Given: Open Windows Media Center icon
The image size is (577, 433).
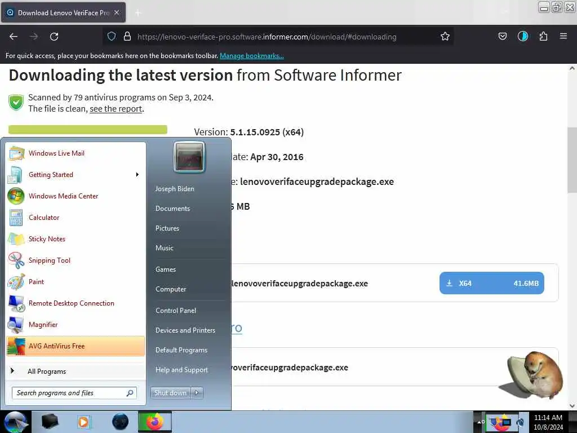Looking at the screenshot, I should coord(16,196).
